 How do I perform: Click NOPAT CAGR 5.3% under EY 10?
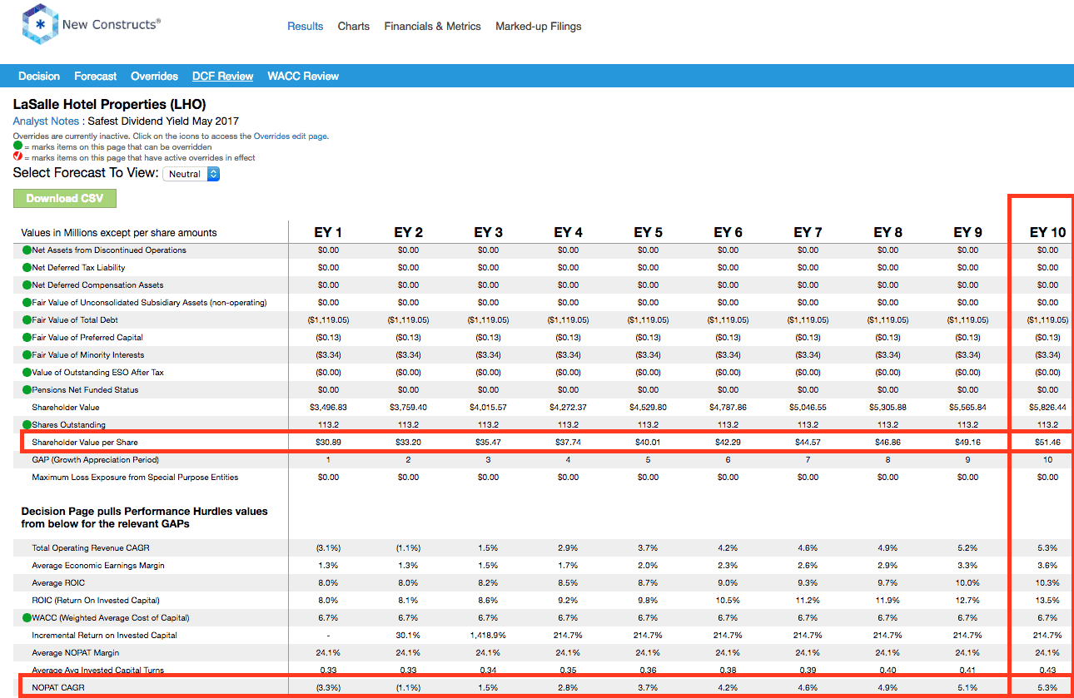coord(1048,687)
